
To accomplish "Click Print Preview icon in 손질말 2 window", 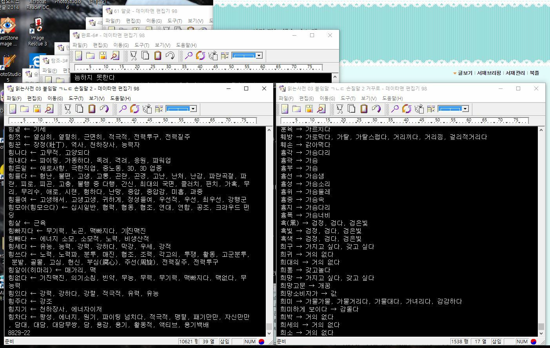I will click(49, 109).
